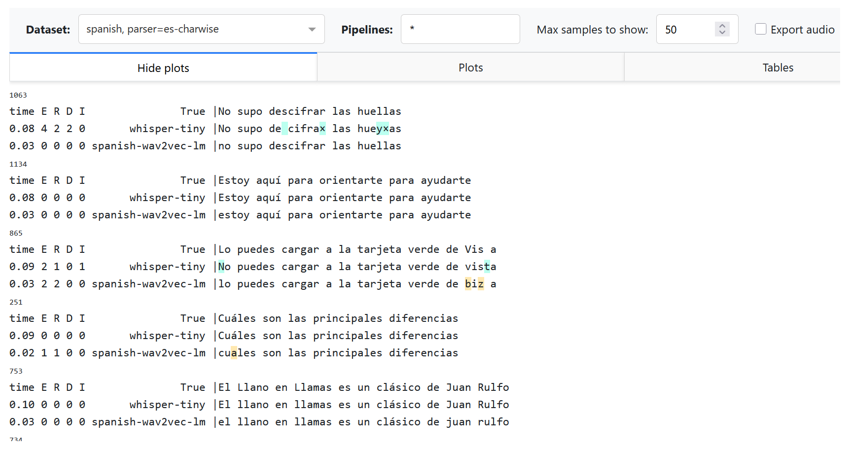This screenshot has height=450, width=851.
Task: Increase Max samples with the up stepper
Action: click(722, 26)
